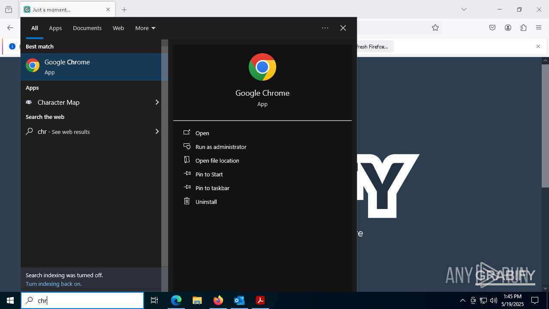Choose Pin to Start

pyautogui.click(x=209, y=174)
